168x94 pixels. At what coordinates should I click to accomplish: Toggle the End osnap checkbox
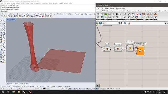tap(2, 87)
